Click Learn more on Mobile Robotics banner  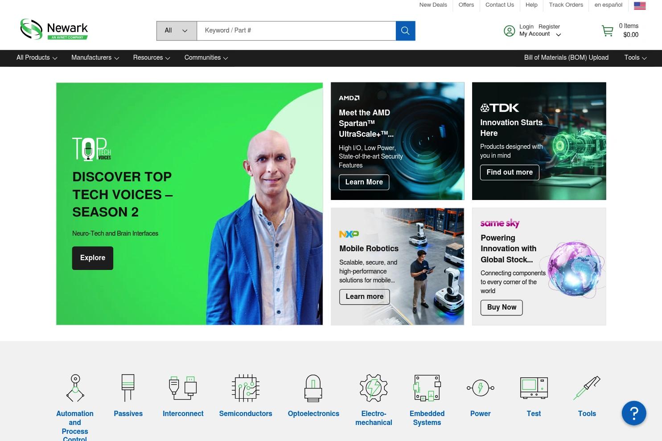(365, 297)
